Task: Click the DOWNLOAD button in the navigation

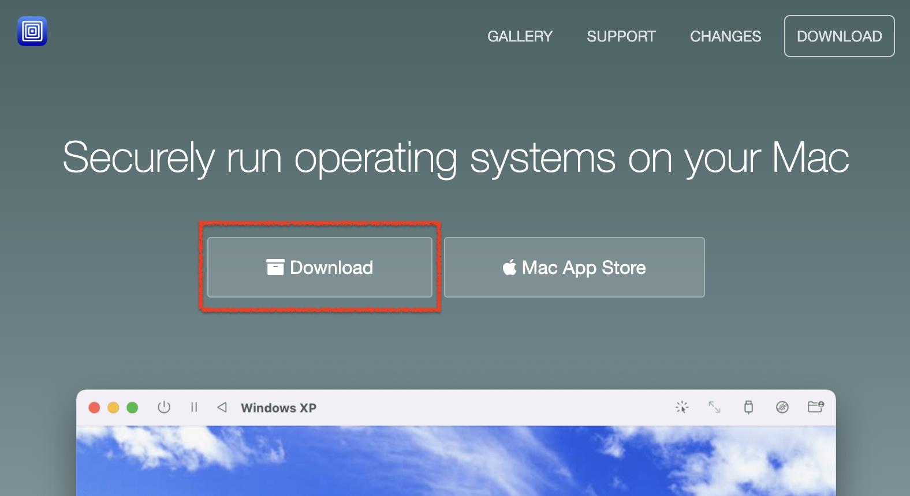Action: click(840, 36)
